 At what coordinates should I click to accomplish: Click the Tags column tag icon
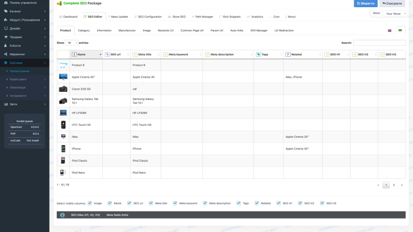pyautogui.click(x=259, y=55)
